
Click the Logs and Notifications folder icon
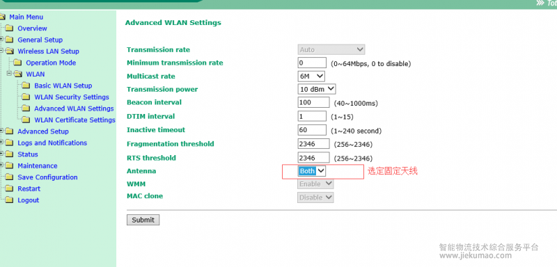point(9,143)
